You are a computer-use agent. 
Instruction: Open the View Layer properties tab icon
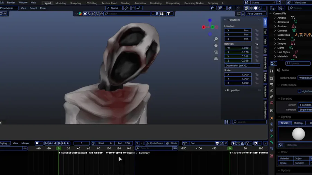click(271, 91)
